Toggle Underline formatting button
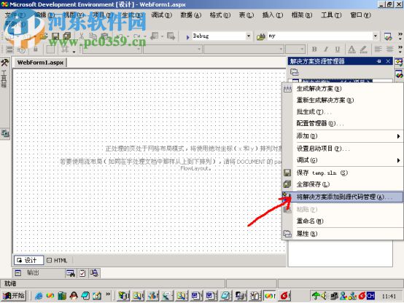Image resolution: width=404 pixels, height=303 pixels. pos(338,49)
